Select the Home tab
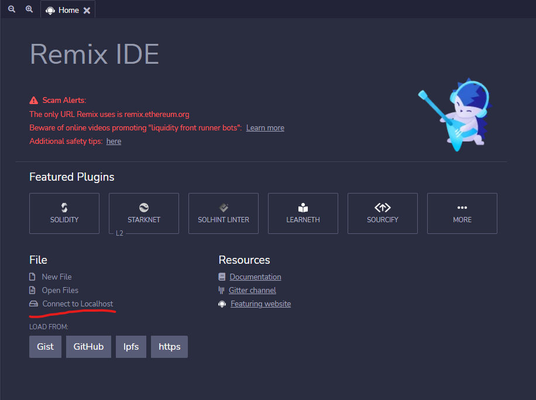 [68, 10]
